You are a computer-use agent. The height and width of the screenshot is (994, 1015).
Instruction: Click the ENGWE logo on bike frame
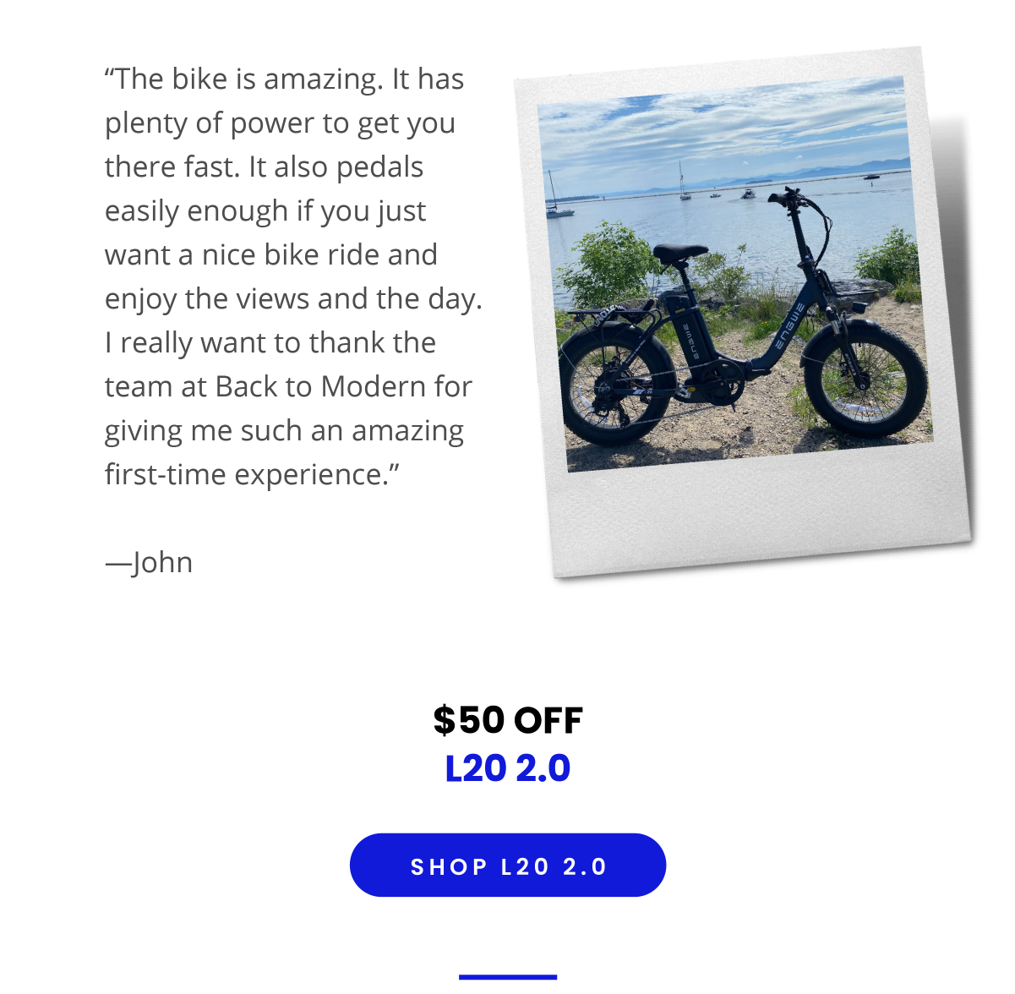(789, 328)
